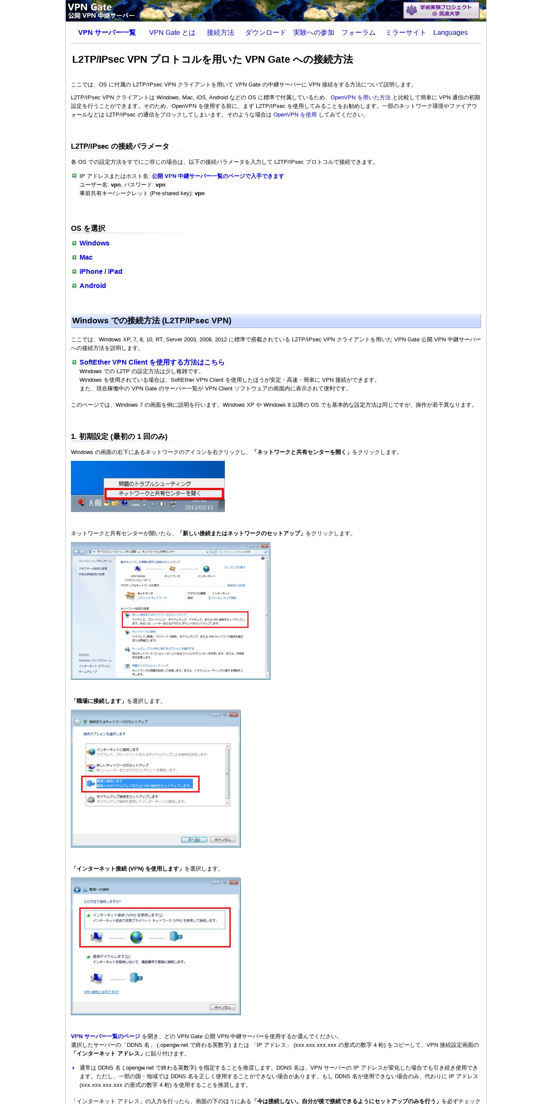Open ミラーサイト navigation item

pyautogui.click(x=405, y=33)
